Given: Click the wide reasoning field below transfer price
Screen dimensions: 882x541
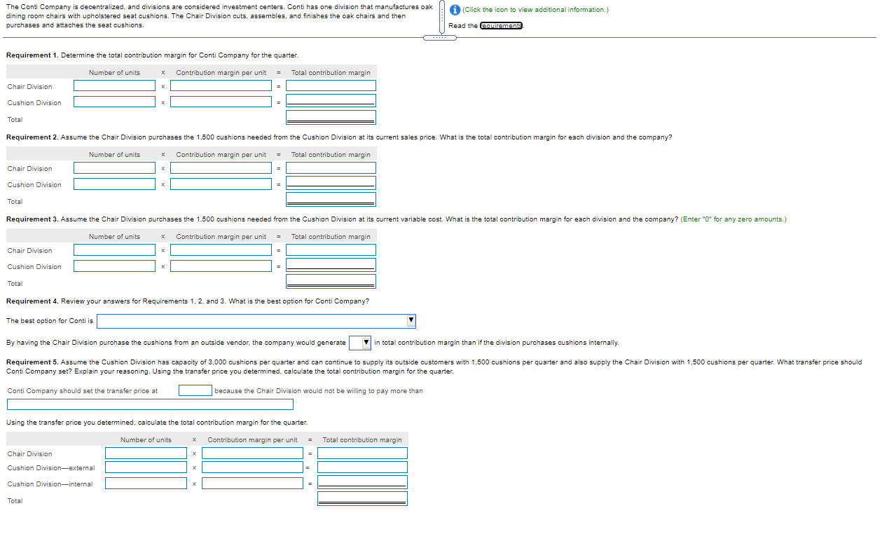Looking at the screenshot, I should (x=150, y=404).
